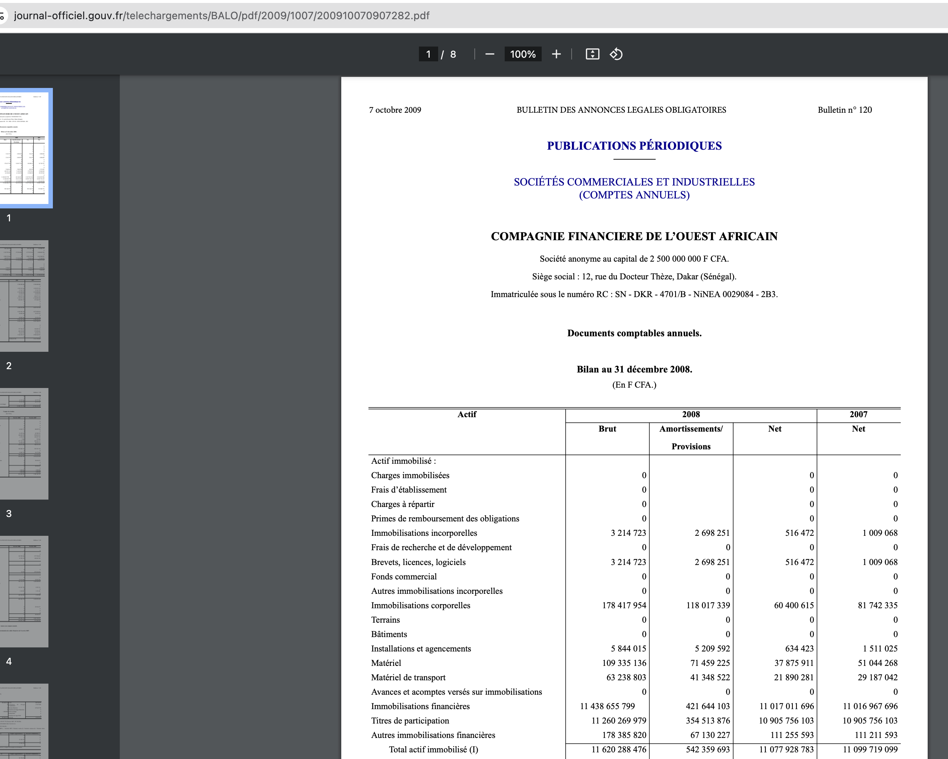
Task: Zoom in with the plus button
Action: pos(556,54)
